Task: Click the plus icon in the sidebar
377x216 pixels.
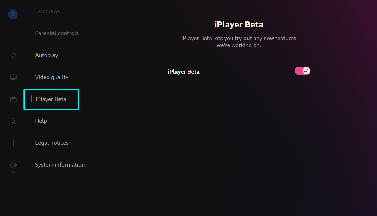Action: (x=13, y=143)
